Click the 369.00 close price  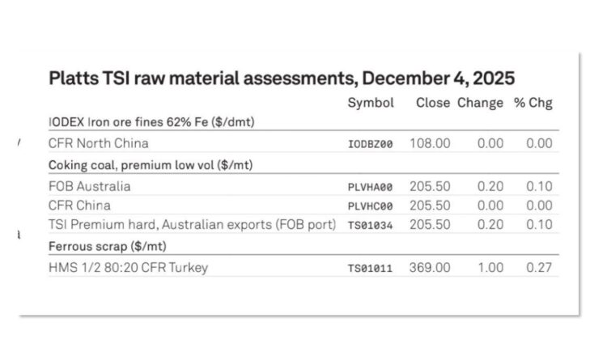point(433,267)
